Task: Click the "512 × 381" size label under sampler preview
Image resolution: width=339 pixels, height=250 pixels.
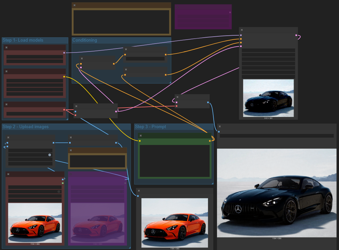Action: (268, 118)
